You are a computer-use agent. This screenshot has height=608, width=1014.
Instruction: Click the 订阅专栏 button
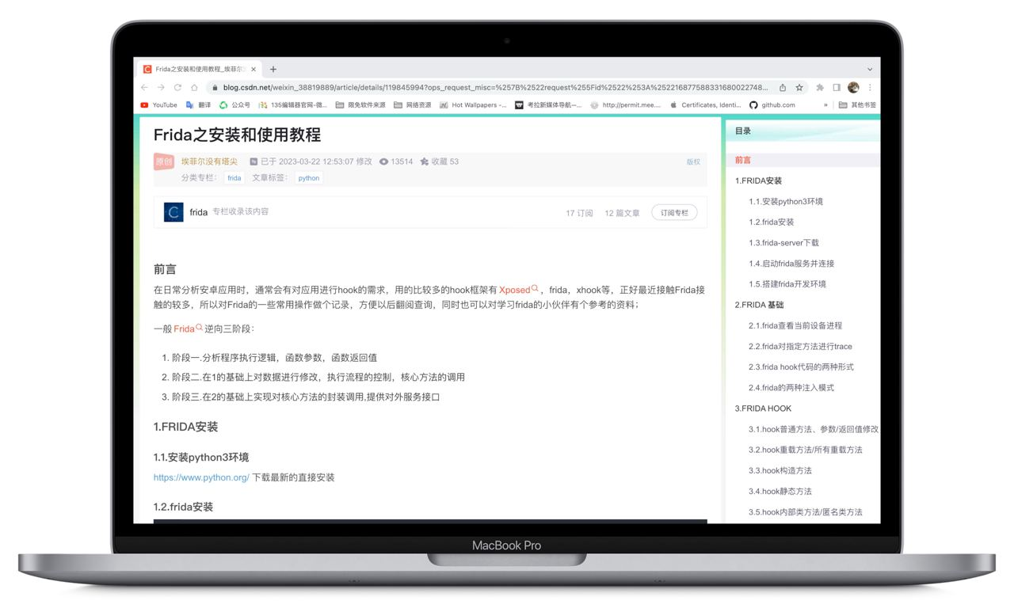674,212
